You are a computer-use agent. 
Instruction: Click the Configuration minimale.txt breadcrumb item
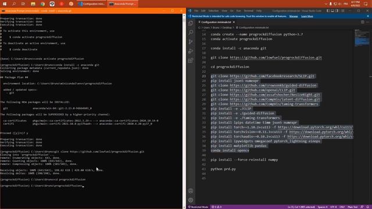coord(252,28)
